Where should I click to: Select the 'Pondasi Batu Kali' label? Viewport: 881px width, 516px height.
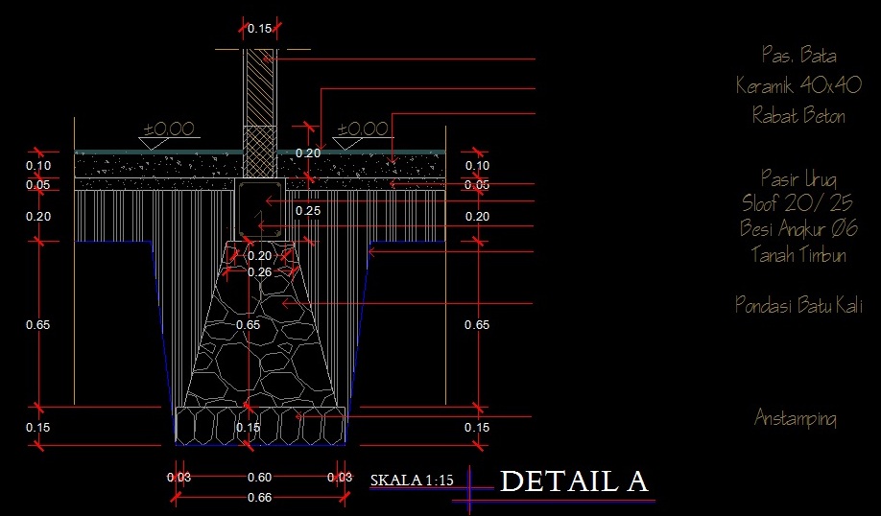pyautogui.click(x=798, y=305)
